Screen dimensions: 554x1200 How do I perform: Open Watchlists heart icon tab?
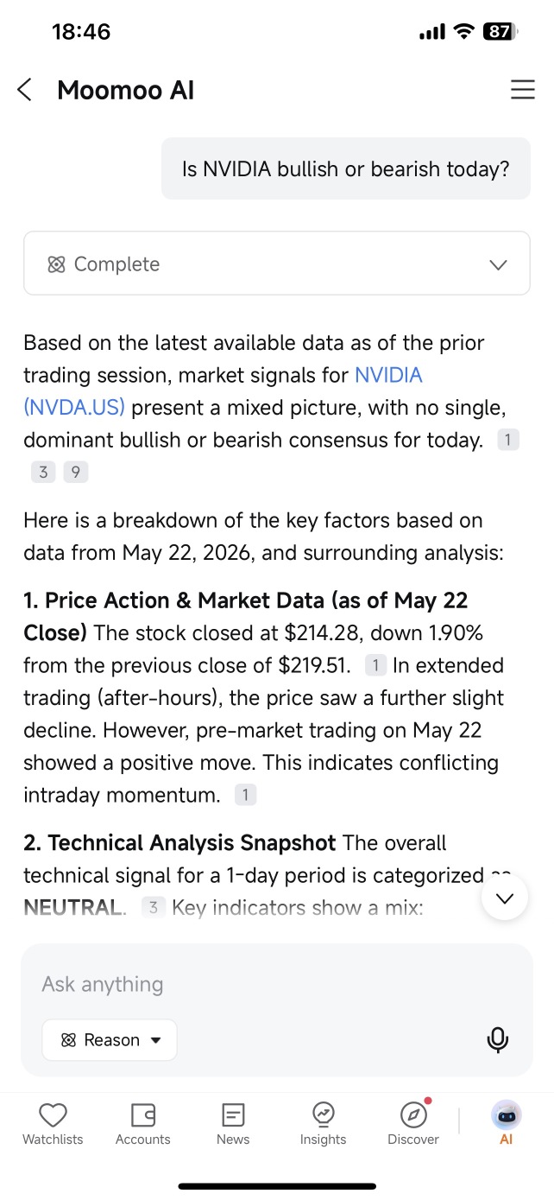(53, 1125)
